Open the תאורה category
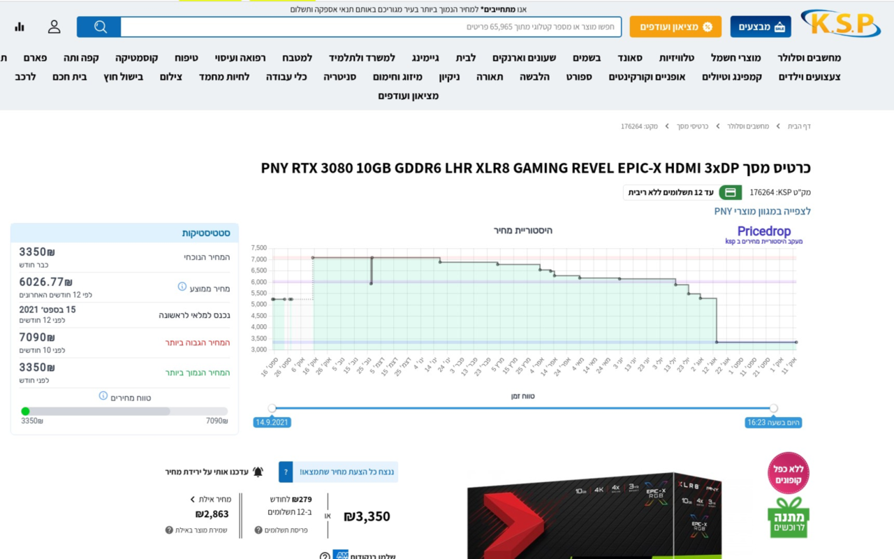Screen dimensions: 894x559 point(490,77)
